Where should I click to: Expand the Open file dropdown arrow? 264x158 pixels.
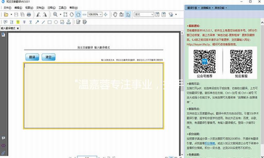pyautogui.click(x=11, y=14)
